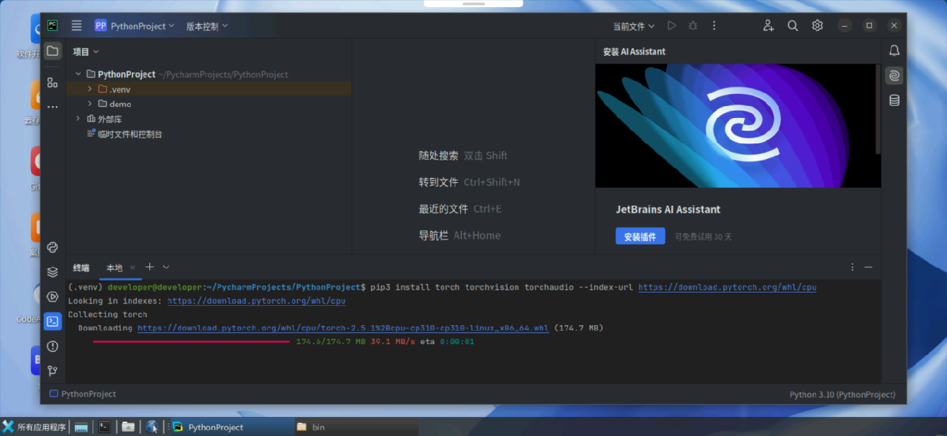Open the terminal launcher in taskbar
Viewport: 947px width, 436px height.
[x=105, y=427]
